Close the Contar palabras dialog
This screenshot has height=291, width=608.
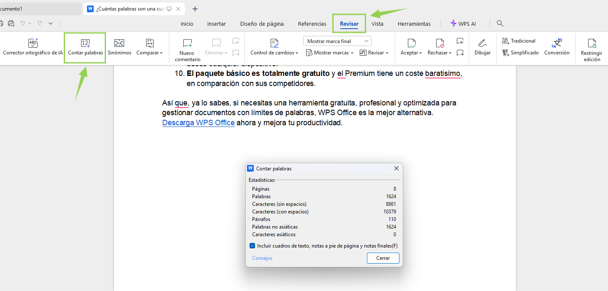396,168
